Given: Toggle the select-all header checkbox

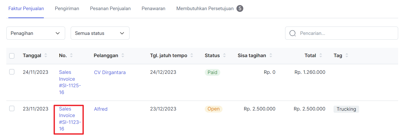Looking at the screenshot, I should [x=12, y=56].
